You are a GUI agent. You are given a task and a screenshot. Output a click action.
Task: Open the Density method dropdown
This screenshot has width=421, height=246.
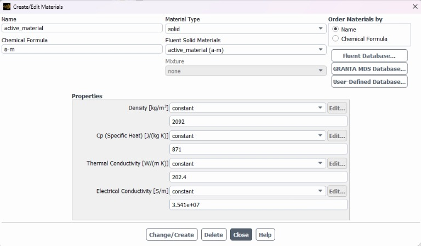coord(248,108)
